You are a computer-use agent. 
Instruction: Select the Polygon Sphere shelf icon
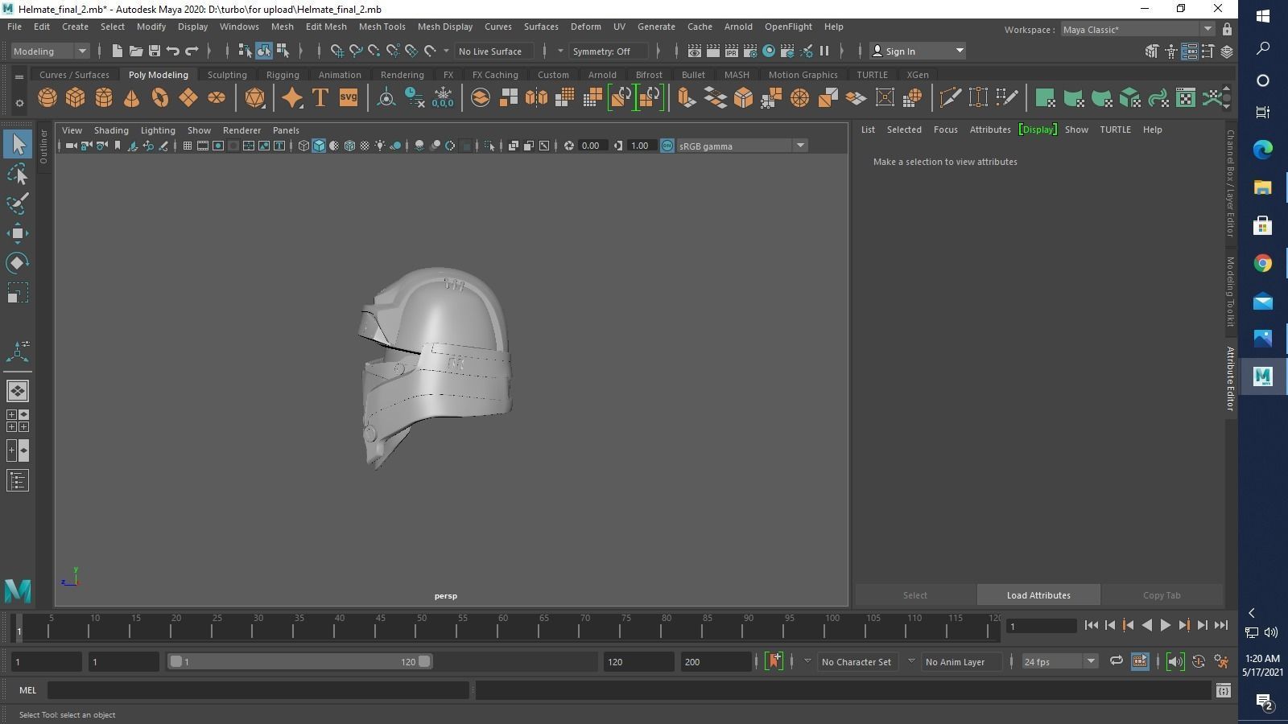pyautogui.click(x=47, y=98)
